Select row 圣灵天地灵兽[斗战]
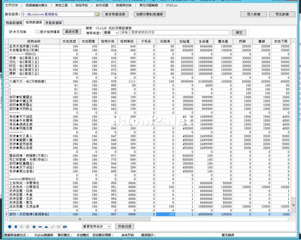Screen dimensions: 301x240 click(148, 46)
